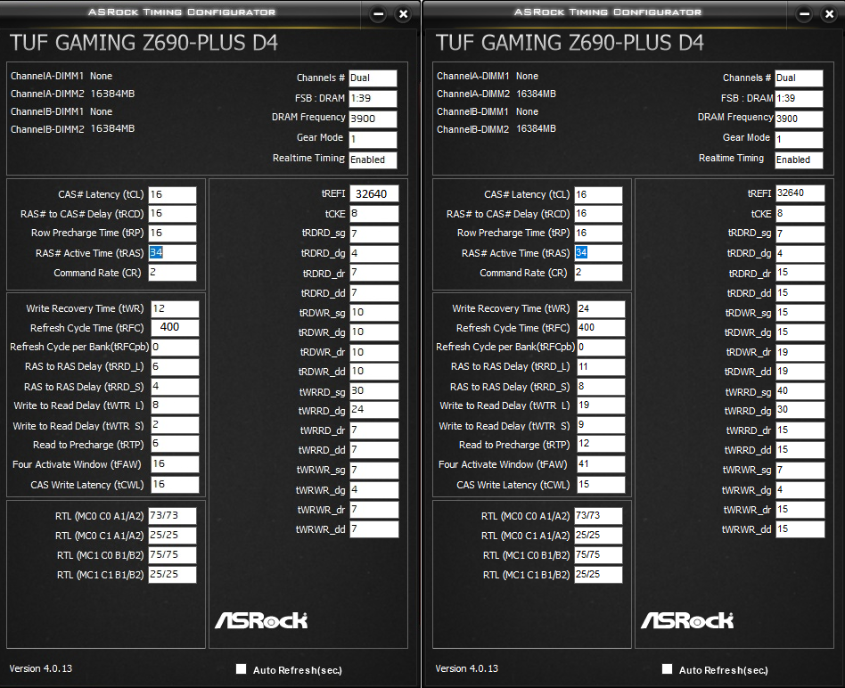845x688 pixels.
Task: Click Version 4.0.13 text in left window
Action: point(40,668)
